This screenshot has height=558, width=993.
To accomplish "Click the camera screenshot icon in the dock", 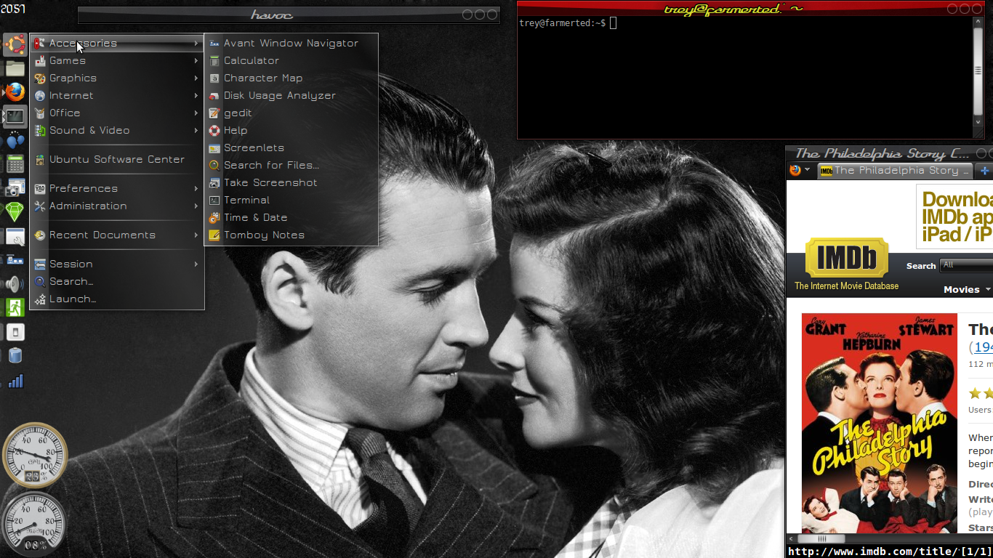I will [15, 188].
